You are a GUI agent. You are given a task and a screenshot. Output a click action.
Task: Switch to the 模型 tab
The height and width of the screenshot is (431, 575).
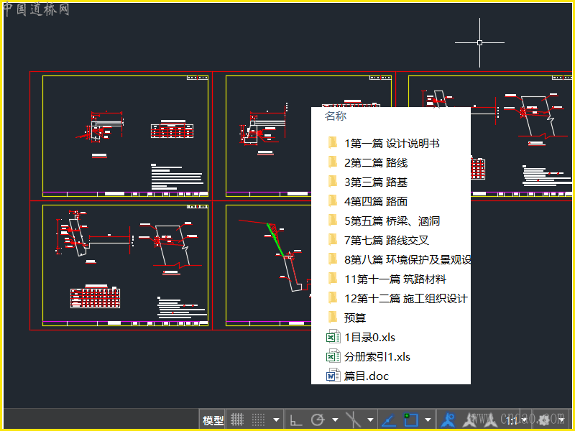click(213, 420)
